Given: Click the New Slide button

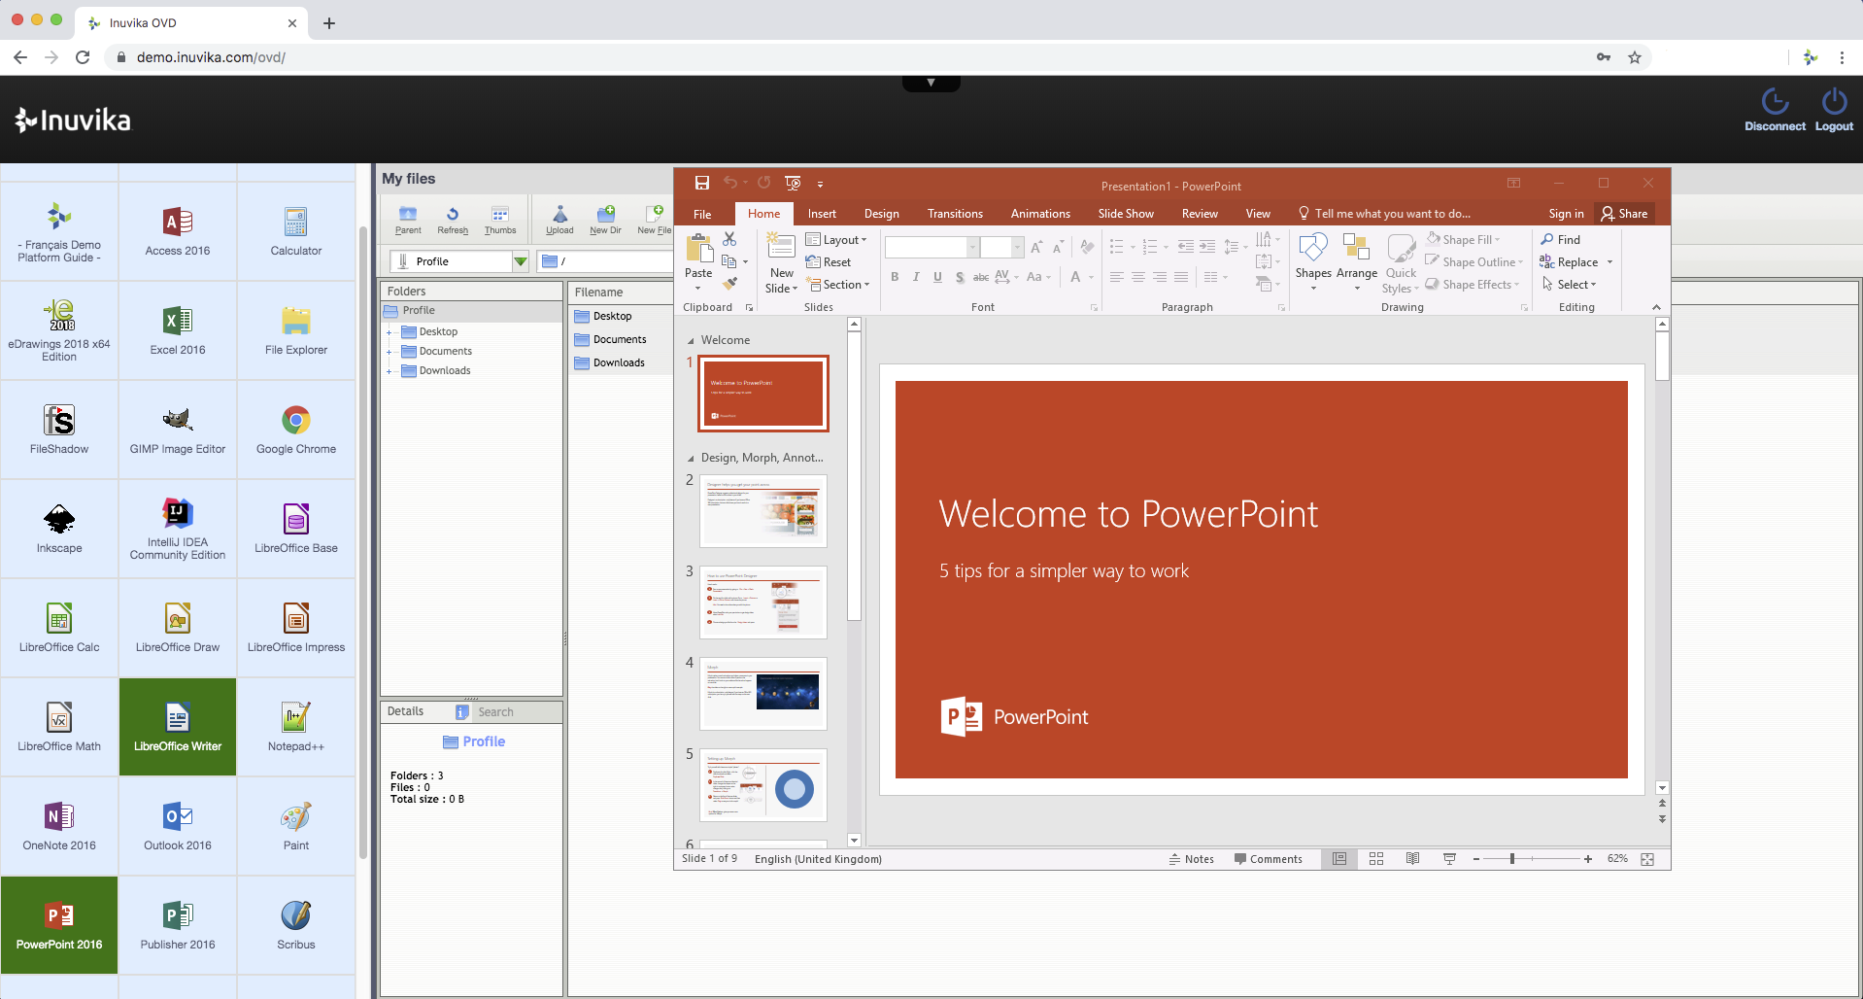Looking at the screenshot, I should (x=781, y=262).
